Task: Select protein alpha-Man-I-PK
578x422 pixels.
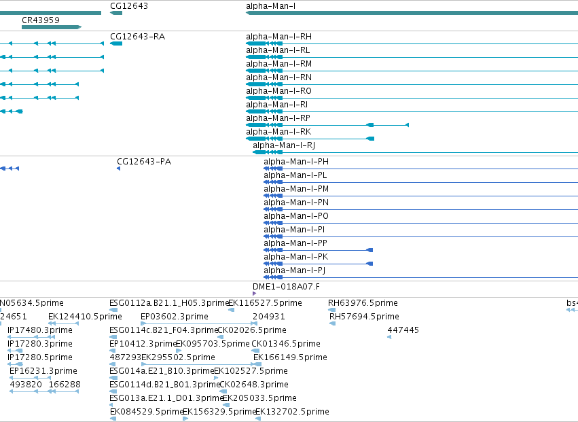Action: [296, 257]
